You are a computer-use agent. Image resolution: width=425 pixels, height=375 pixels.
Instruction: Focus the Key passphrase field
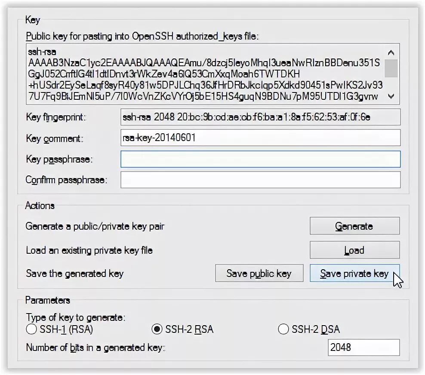(x=261, y=159)
